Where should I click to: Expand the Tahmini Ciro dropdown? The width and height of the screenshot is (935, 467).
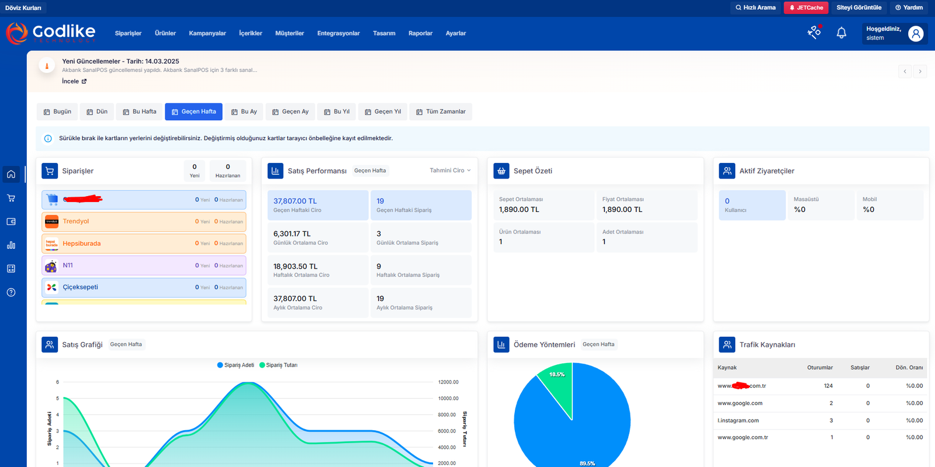[450, 170]
